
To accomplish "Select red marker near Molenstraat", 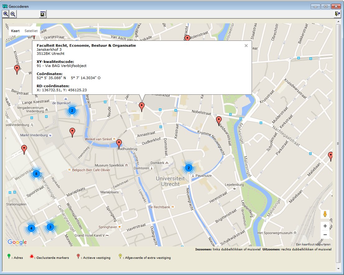I will pos(187,38).
